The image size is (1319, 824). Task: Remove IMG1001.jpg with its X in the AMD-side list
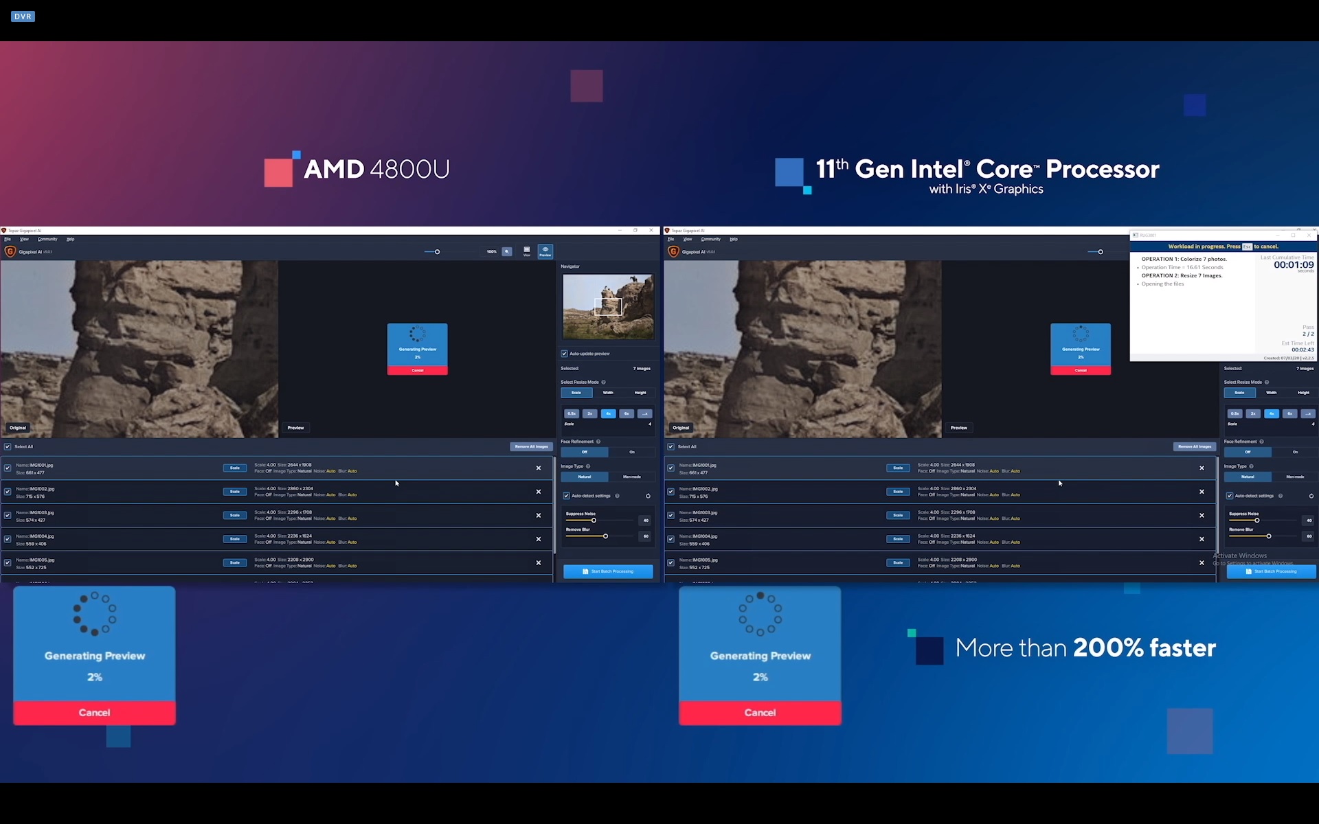coord(539,468)
